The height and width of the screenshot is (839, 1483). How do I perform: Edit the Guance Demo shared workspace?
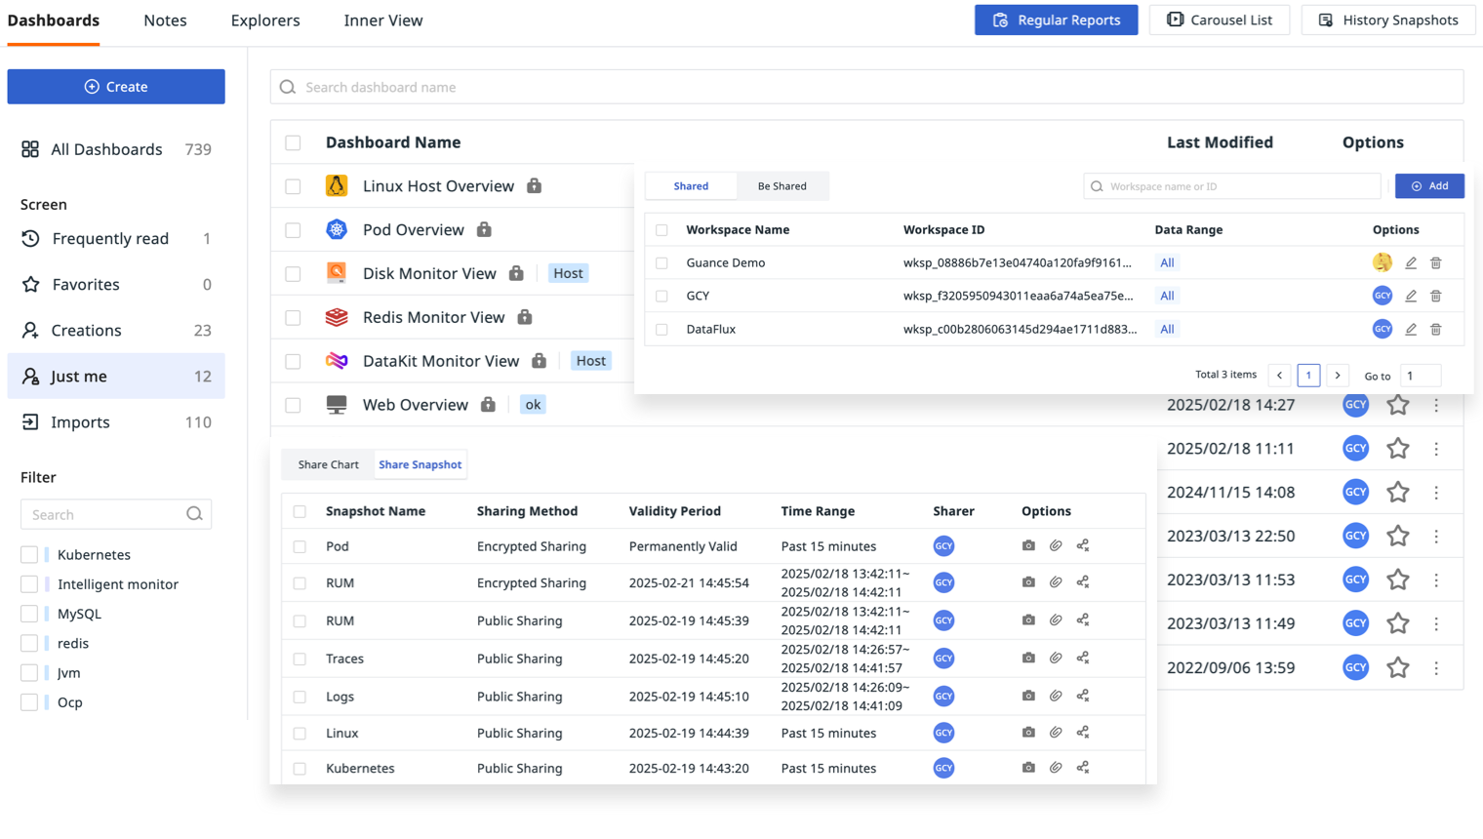pyautogui.click(x=1411, y=262)
